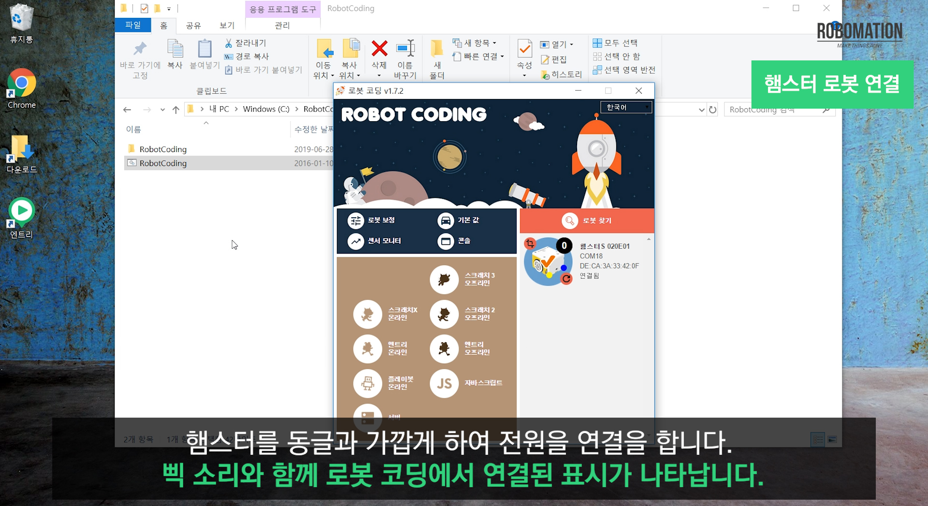Screen dimensions: 928x506
Task: Select the RobotCoding folder row
Action: pyautogui.click(x=229, y=149)
